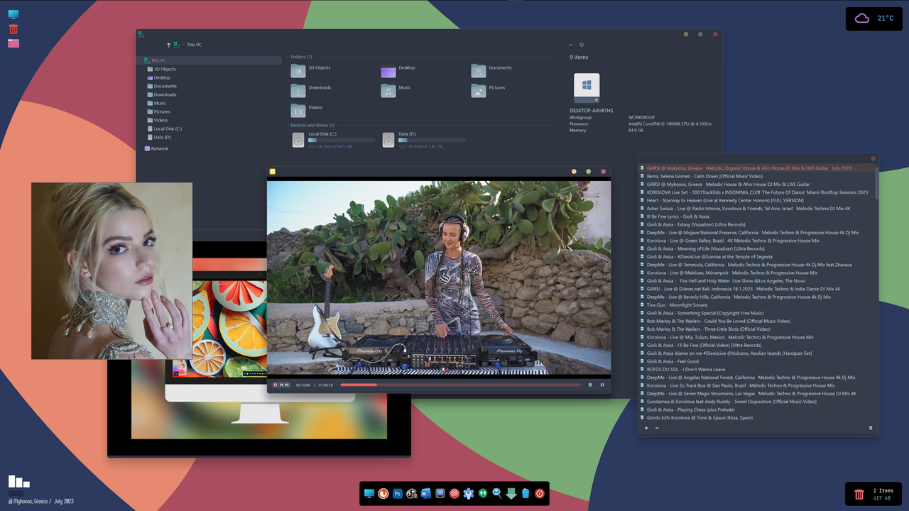
Task: Select Data (D:) drive tile
Action: [424, 140]
